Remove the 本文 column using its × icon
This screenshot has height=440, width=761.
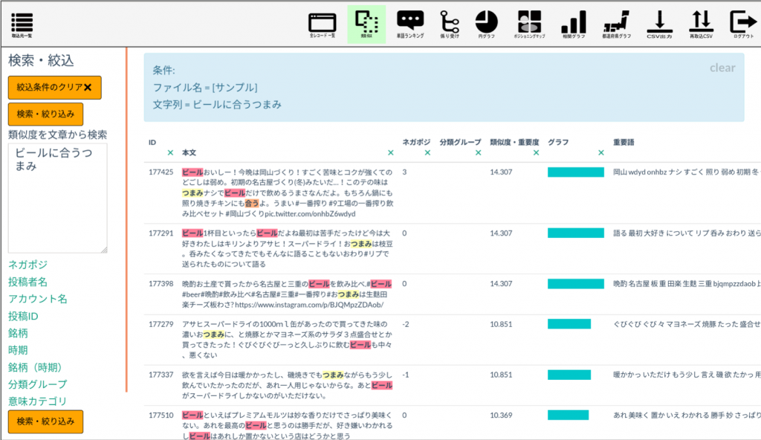391,152
